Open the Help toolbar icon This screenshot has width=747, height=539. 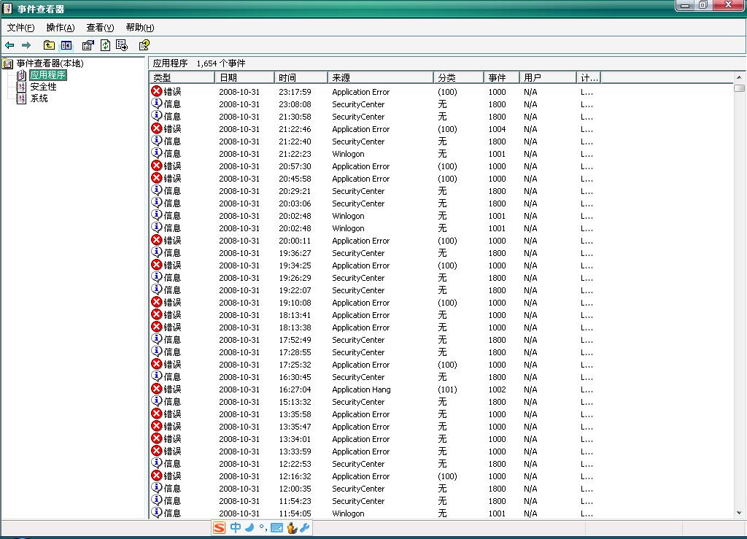[144, 45]
